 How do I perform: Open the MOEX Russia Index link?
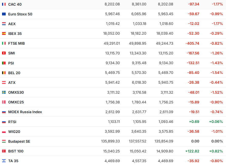pyautogui.click(x=25, y=112)
